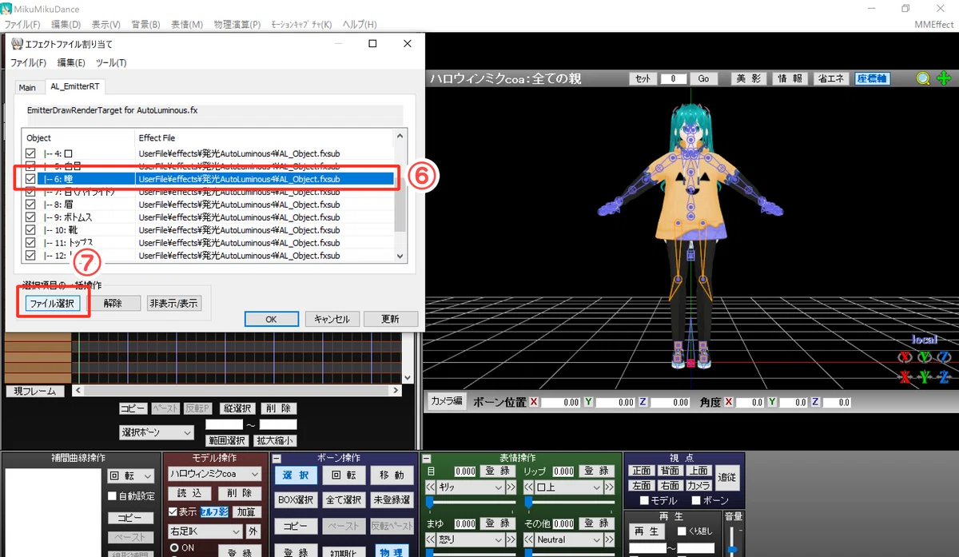Click previous arrow for その他 expression
959x557 pixels.
(528, 539)
